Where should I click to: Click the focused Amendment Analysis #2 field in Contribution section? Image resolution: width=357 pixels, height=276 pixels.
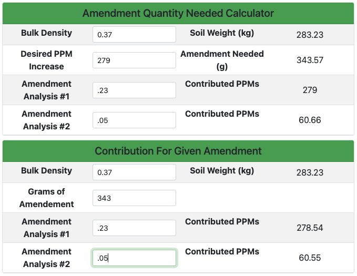[134, 258]
